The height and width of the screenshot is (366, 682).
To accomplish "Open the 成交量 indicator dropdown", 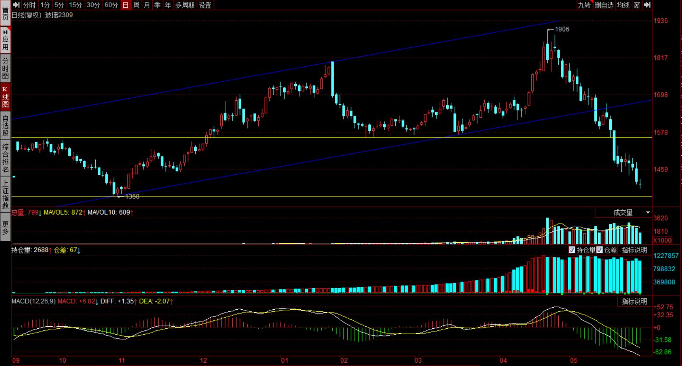I will click(648, 212).
